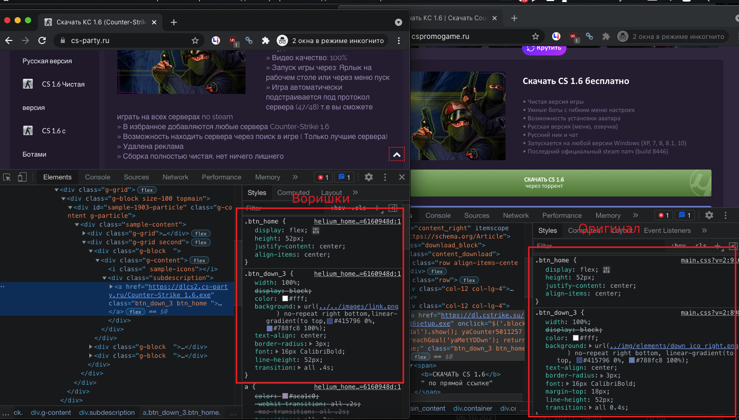Open a new tab in the cspromogame.ru window
Image resolution: width=739 pixels, height=420 pixels.
[514, 18]
